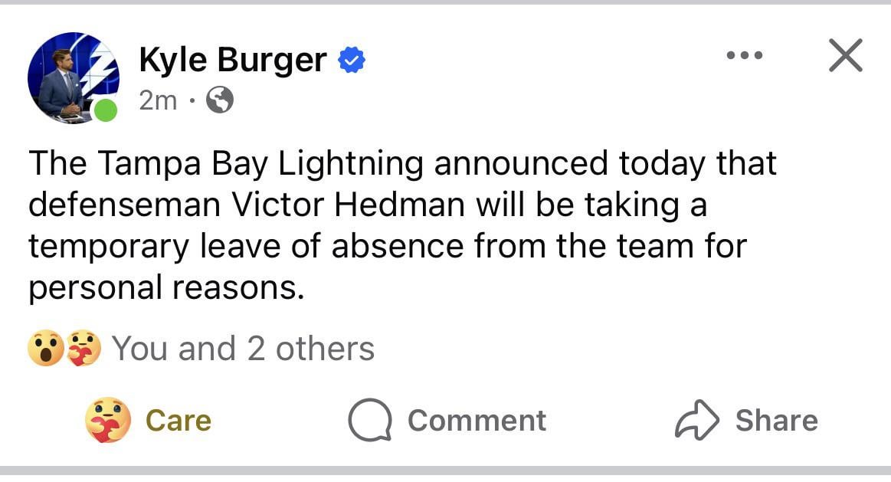View who reacted via "You and 2 others"
This screenshot has width=891, height=482.
(244, 349)
